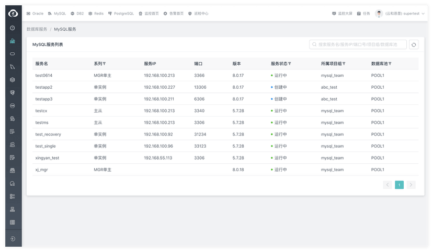Open the headset support sidebar icon

13,184
